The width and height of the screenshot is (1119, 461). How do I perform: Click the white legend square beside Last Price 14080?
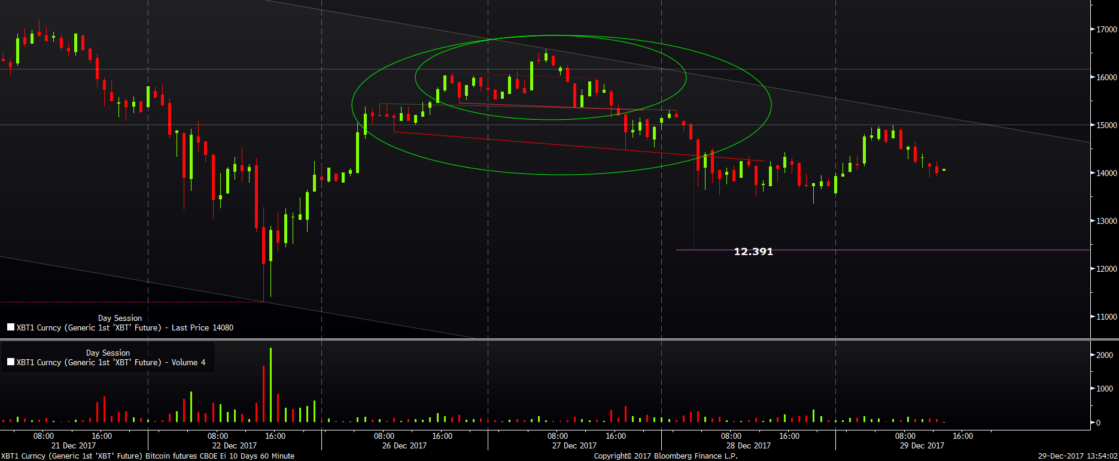(11, 327)
